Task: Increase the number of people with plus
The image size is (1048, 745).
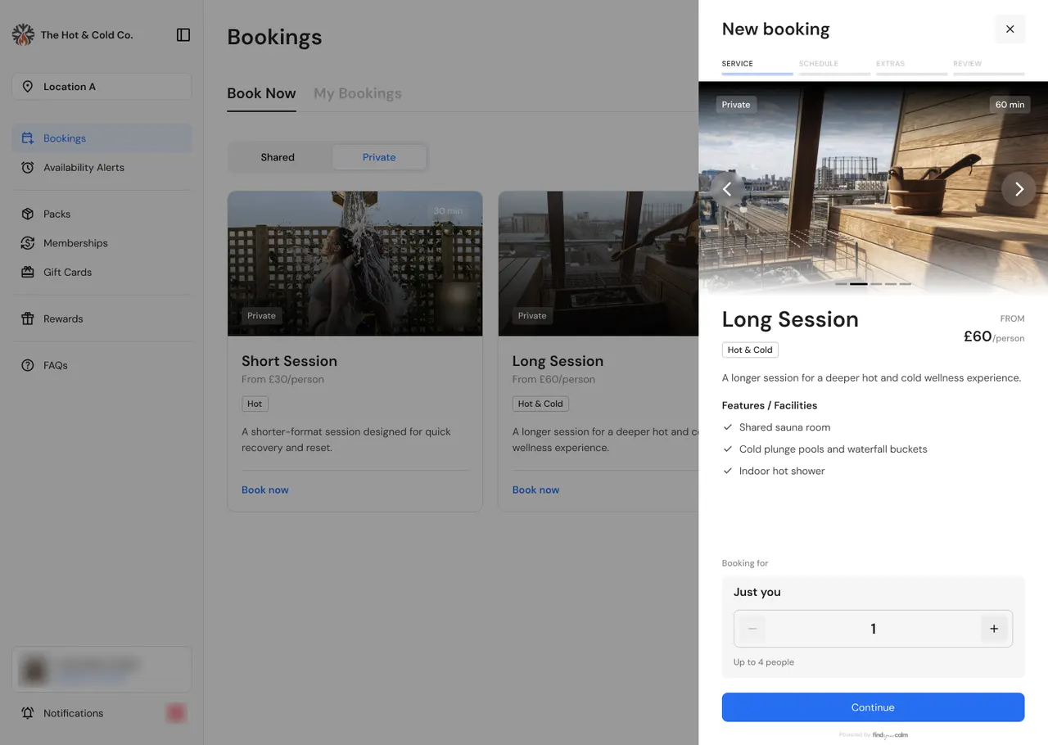Action: [994, 629]
